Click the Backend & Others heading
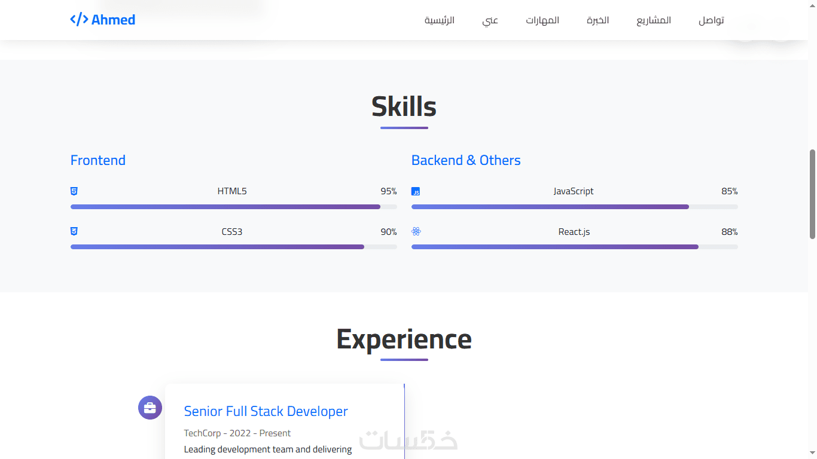The width and height of the screenshot is (817, 459). tap(466, 160)
